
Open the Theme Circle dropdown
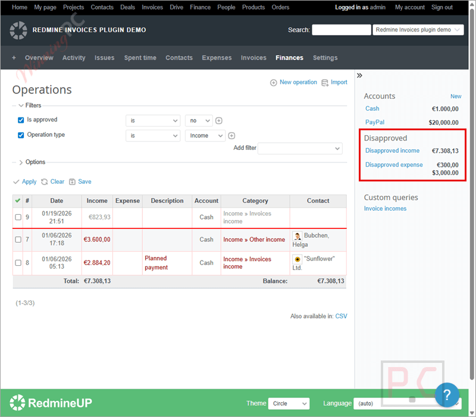pos(289,403)
